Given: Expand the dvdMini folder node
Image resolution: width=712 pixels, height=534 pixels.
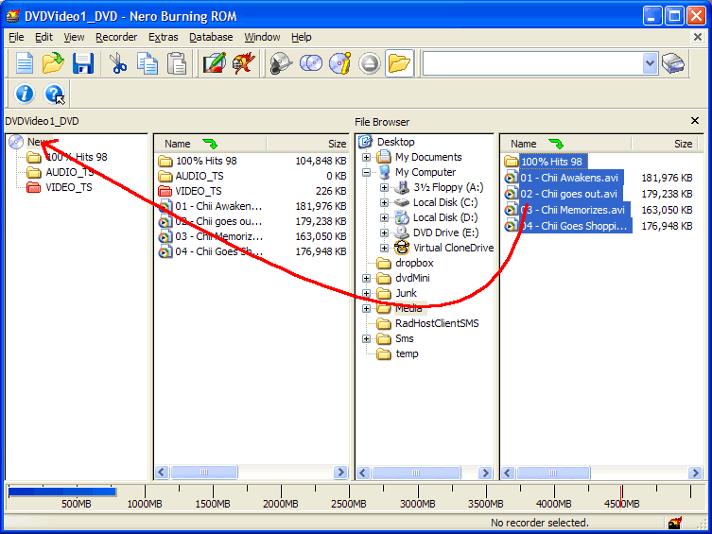Looking at the screenshot, I should click(367, 278).
